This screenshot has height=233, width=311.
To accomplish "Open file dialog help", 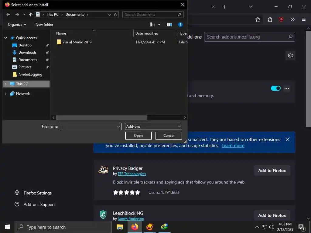I will [x=180, y=25].
